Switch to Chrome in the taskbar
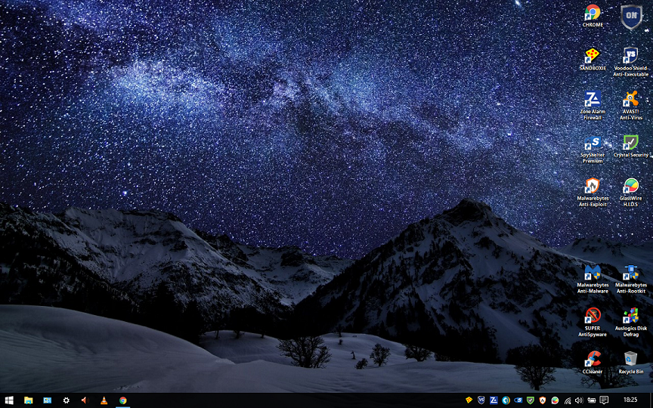The width and height of the screenshot is (653, 408). 123,400
